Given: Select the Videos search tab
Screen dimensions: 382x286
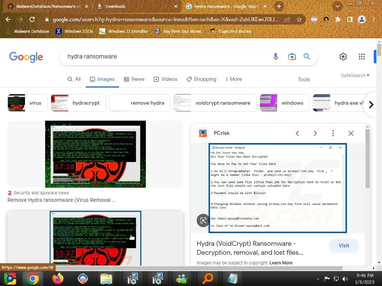Looking at the screenshot, I should click(165, 79).
